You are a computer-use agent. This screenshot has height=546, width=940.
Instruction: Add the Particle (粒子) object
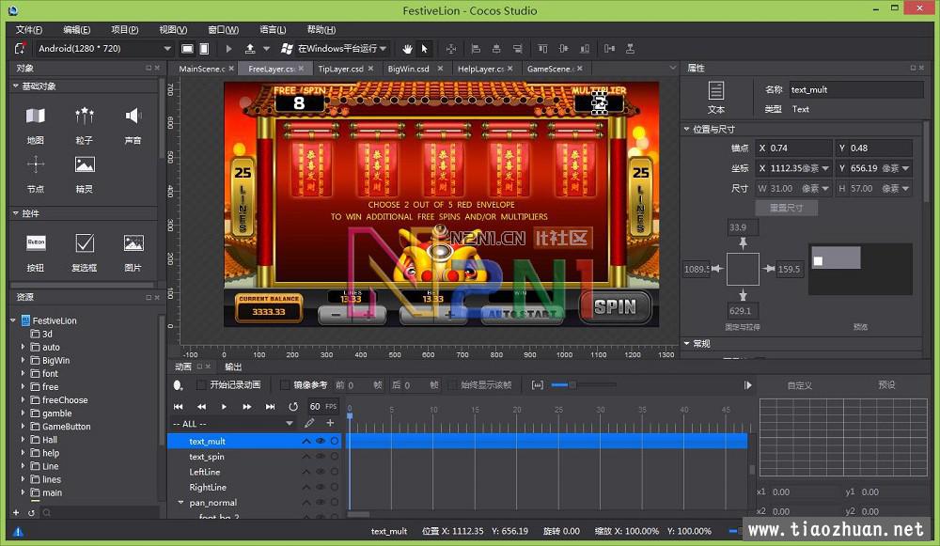coord(85,125)
